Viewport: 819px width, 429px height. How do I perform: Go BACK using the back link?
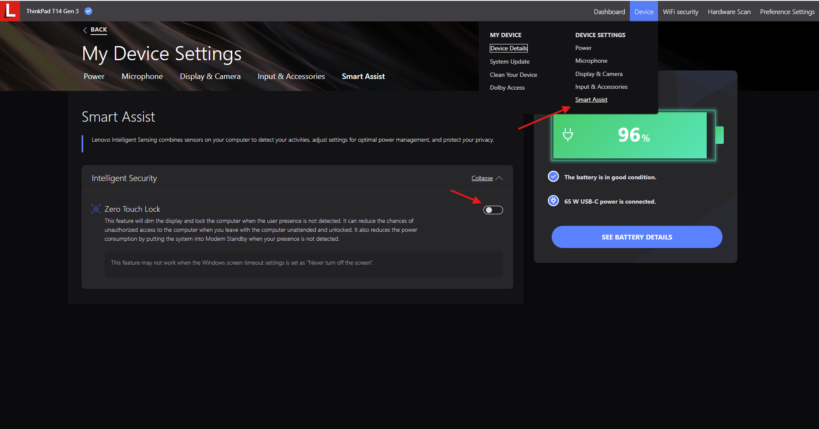(99, 29)
